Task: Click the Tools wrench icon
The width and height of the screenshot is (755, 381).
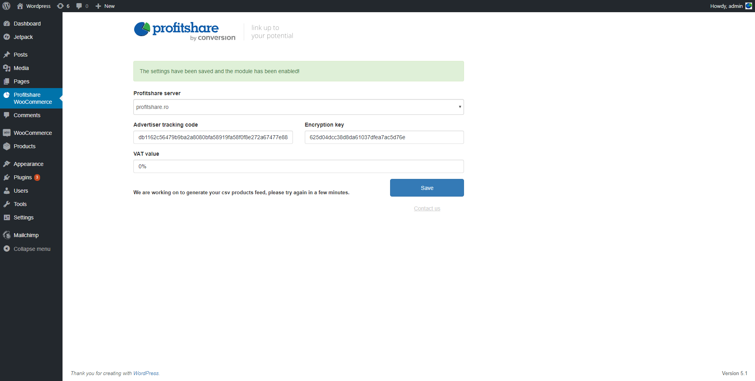Action: click(x=7, y=204)
